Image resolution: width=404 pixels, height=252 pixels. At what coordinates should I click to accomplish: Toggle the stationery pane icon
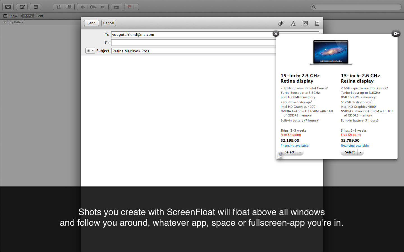(317, 23)
